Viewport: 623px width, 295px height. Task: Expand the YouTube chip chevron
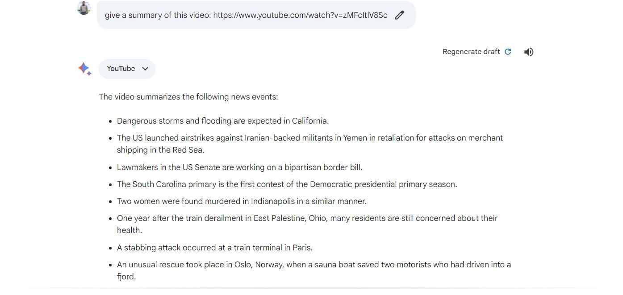coord(145,69)
